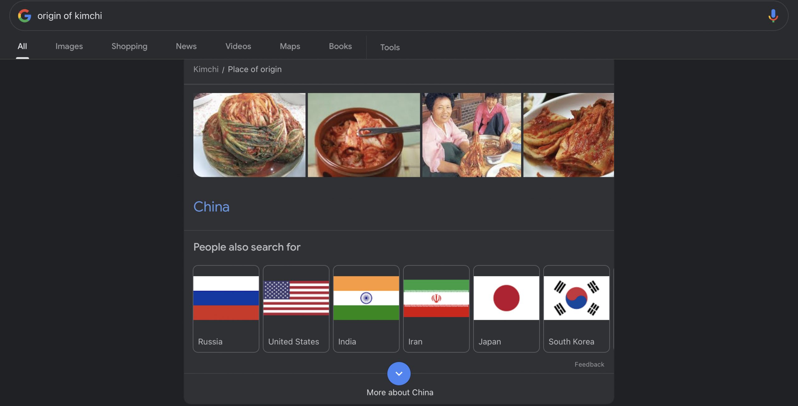The height and width of the screenshot is (406, 798).
Task: Click the Japan flag card
Action: 506,309
